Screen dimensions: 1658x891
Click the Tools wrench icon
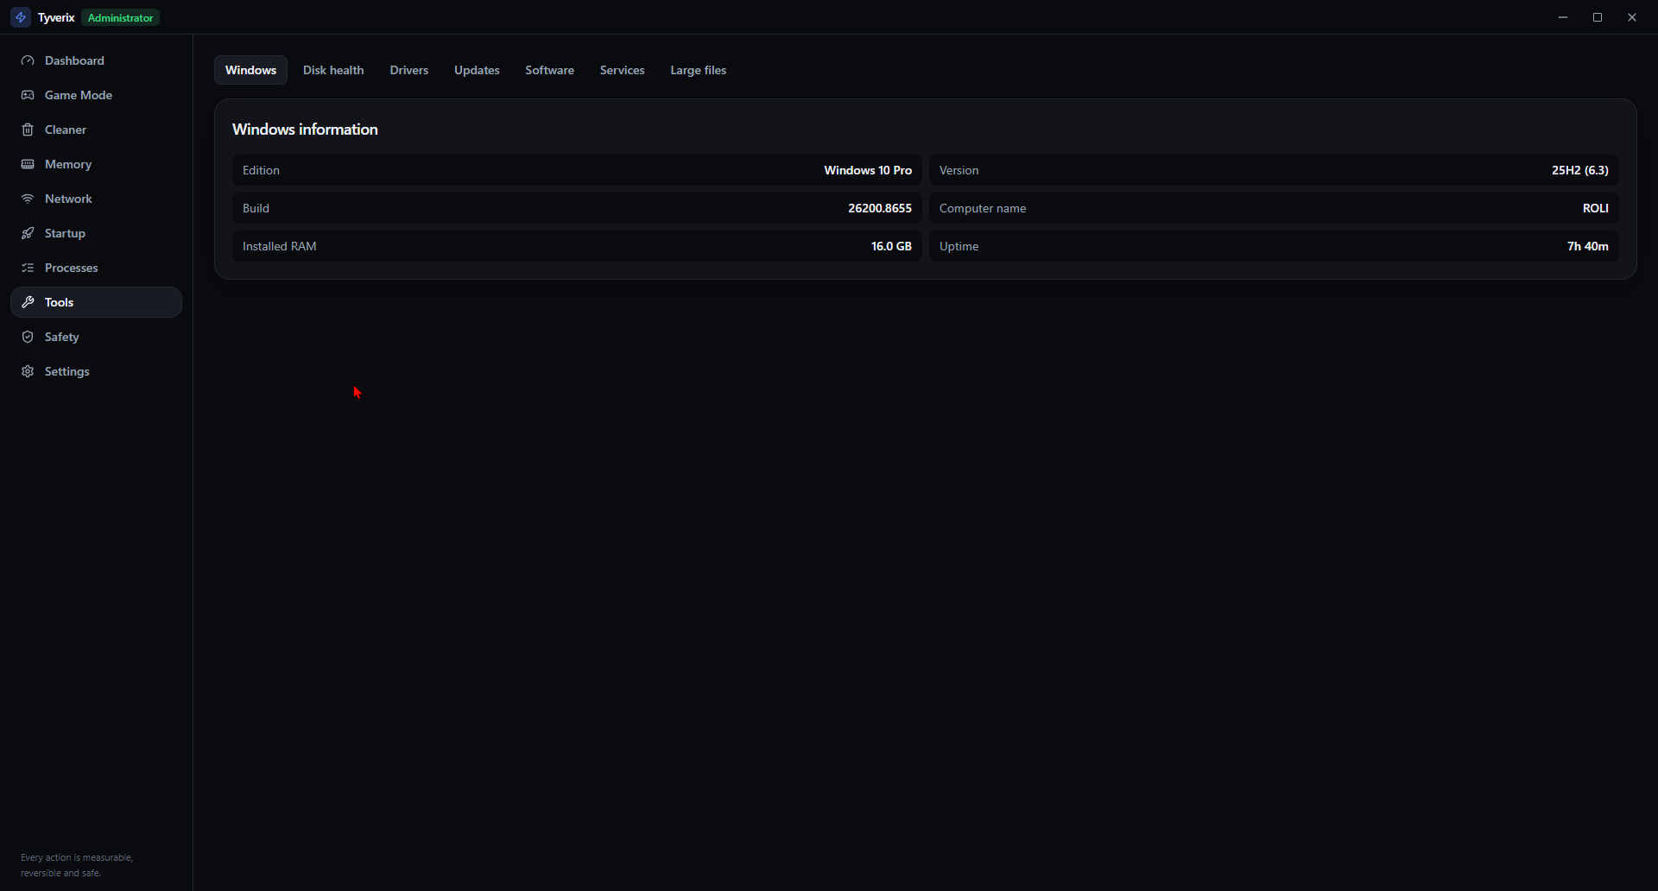coord(28,302)
